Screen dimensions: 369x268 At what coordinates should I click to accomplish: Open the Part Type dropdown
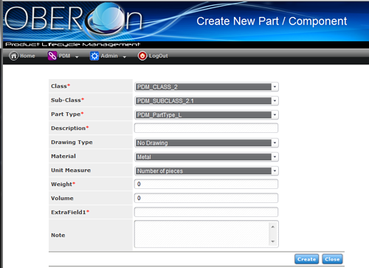point(207,115)
